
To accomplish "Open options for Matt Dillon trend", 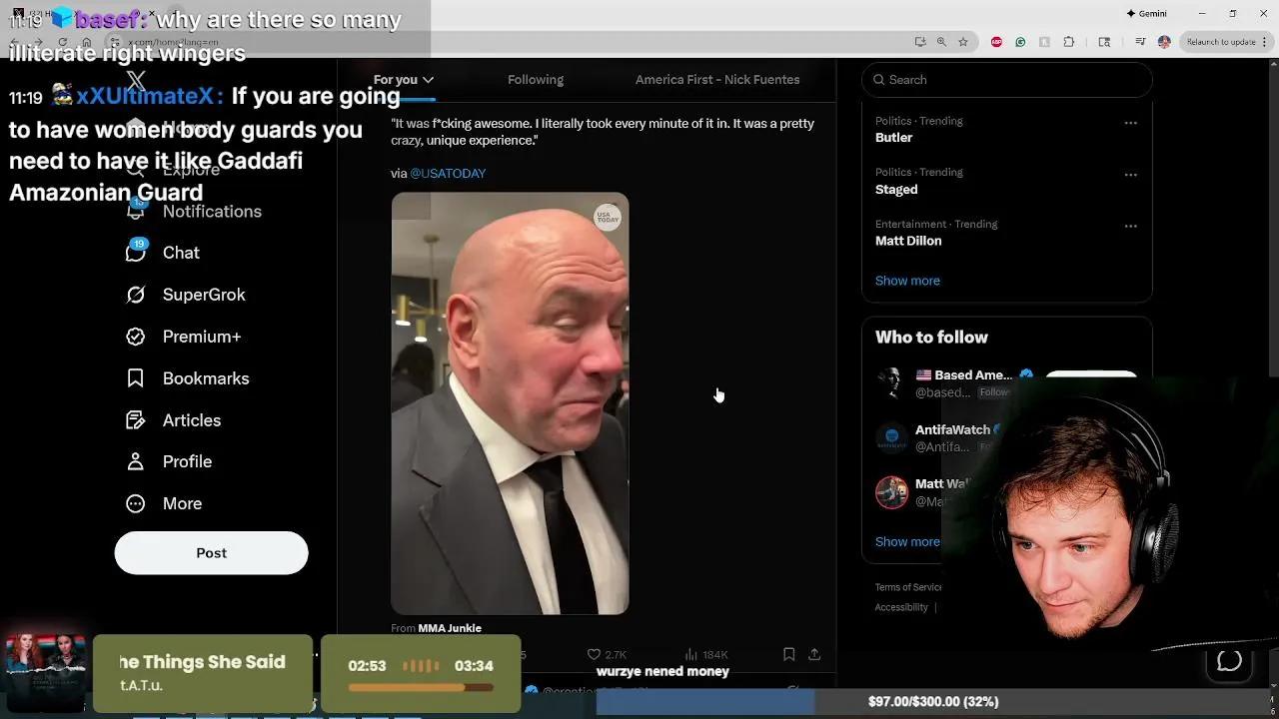I will coord(1130,227).
